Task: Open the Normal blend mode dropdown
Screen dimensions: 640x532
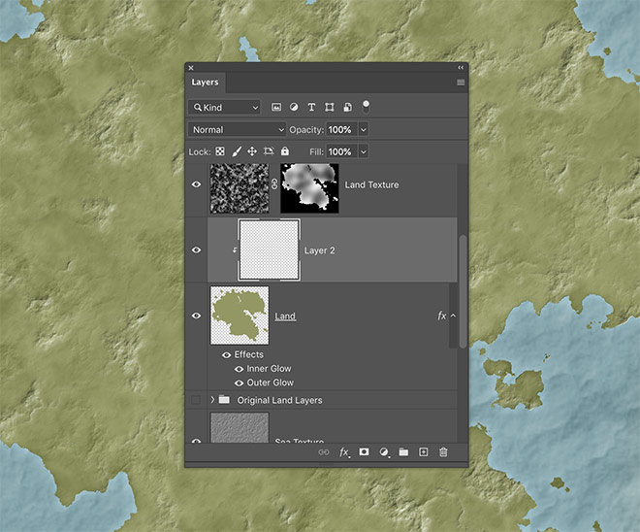Action: pyautogui.click(x=238, y=129)
